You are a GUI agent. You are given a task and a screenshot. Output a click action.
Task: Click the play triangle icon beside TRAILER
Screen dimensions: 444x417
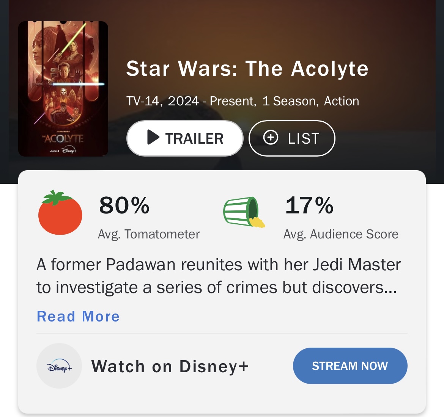153,138
